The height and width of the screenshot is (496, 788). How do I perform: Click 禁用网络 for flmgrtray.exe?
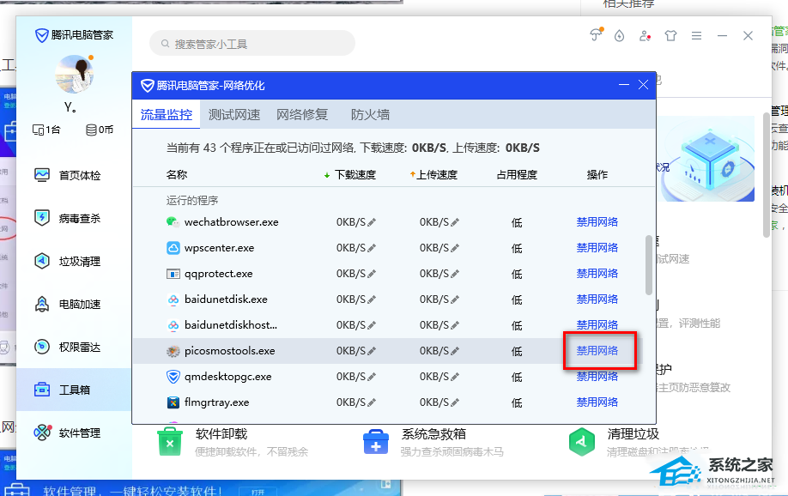597,402
